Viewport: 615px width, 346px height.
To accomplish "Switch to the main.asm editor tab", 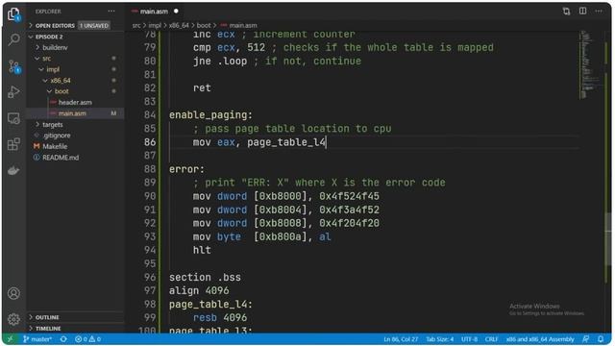I will [x=154, y=12].
